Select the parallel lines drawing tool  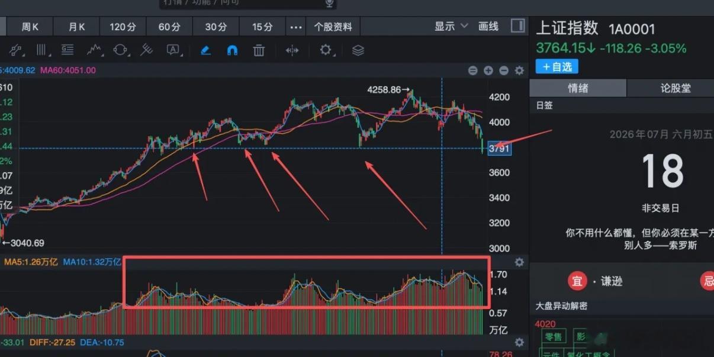pos(42,50)
